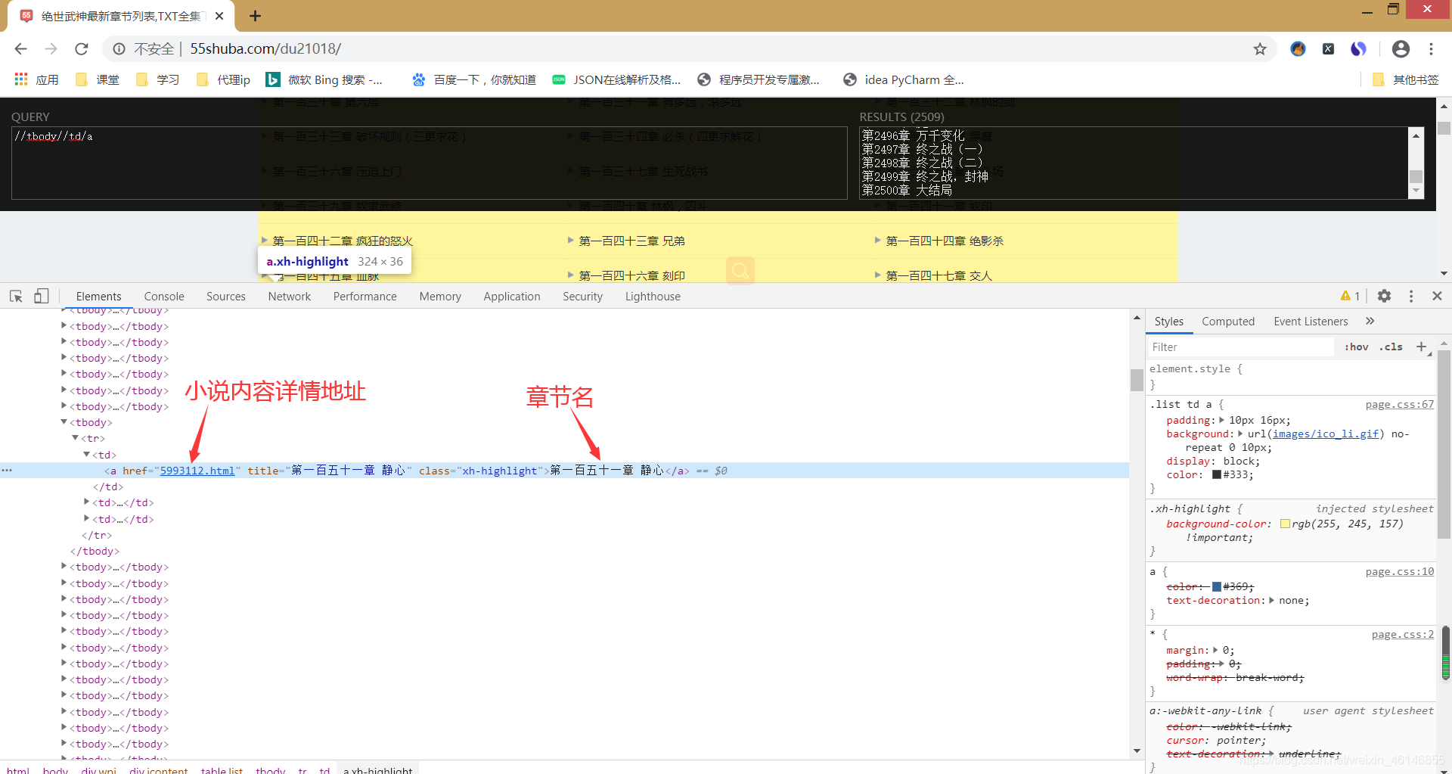The width and height of the screenshot is (1452, 774).
Task: Collapse the expanded tbody node
Action: click(x=64, y=422)
